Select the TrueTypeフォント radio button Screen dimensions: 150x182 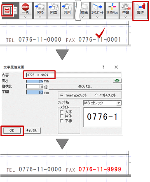coord(62,95)
